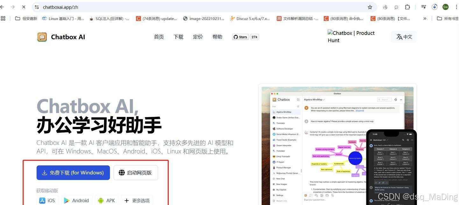Click the grey extension icon beside the star
This screenshot has width=459, height=205.
coord(385,7)
